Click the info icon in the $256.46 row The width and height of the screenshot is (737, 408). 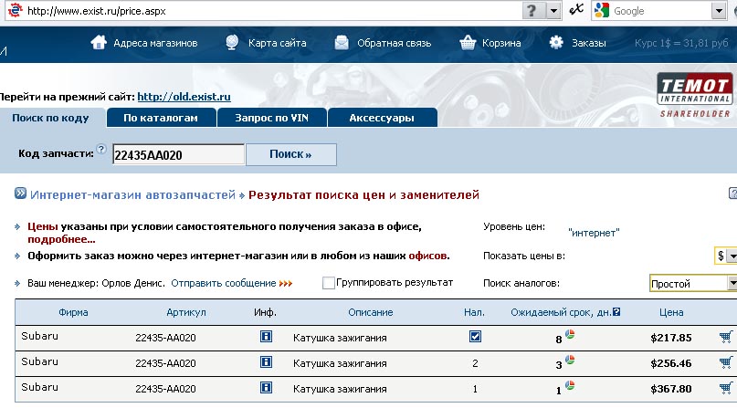pyautogui.click(x=266, y=362)
